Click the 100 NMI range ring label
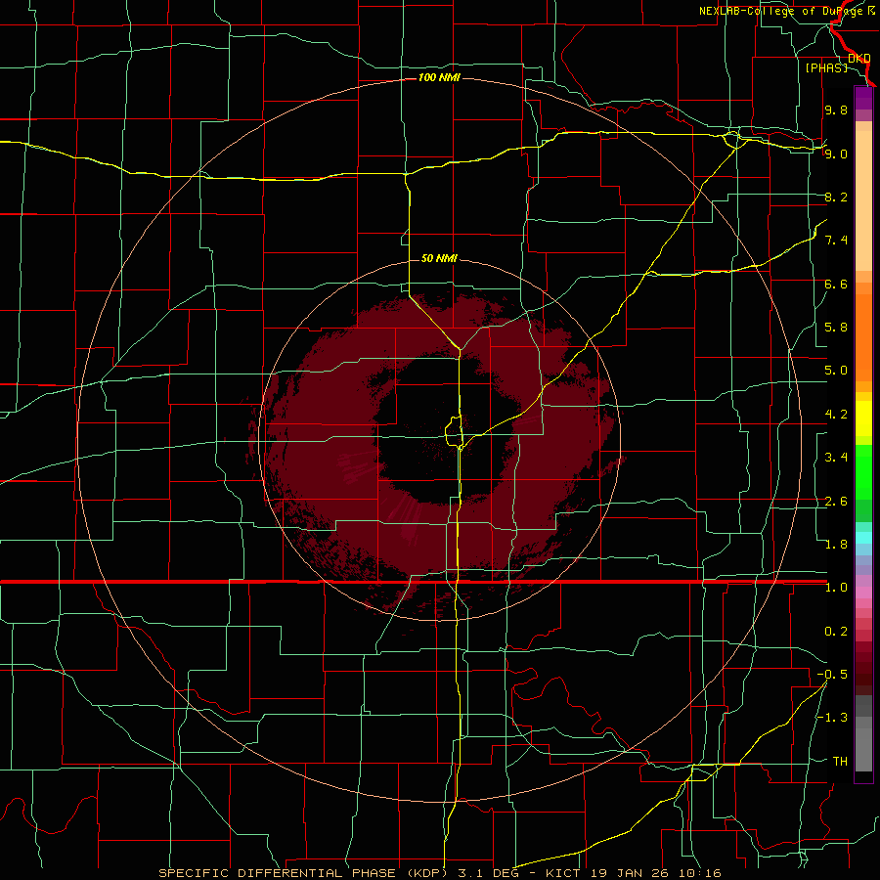This screenshot has width=880, height=880. click(x=439, y=77)
